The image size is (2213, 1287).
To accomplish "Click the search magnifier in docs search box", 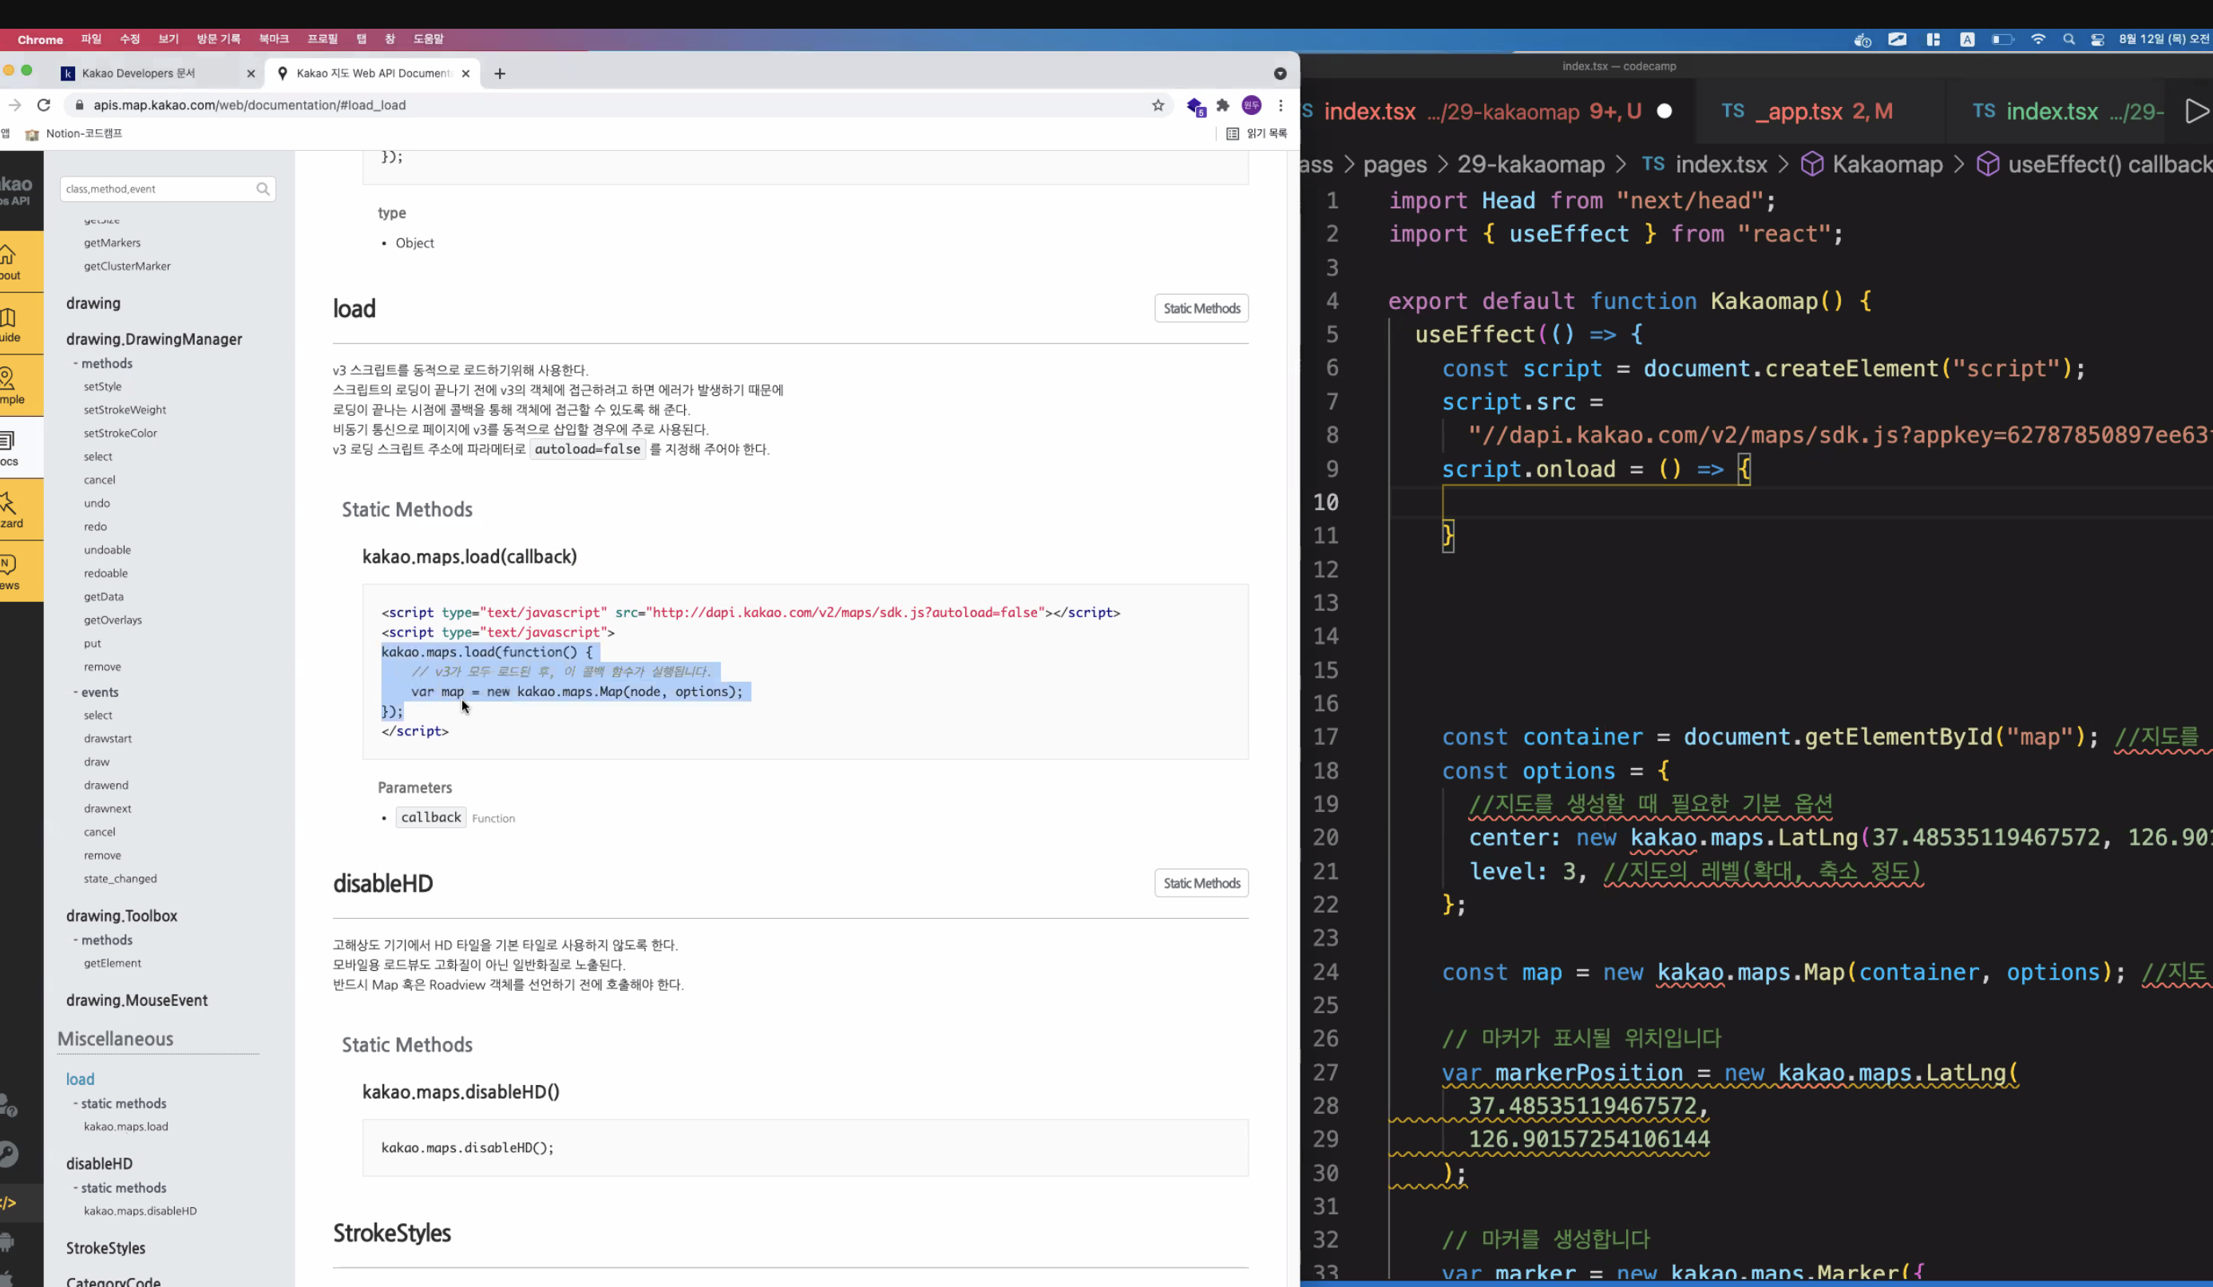I will (263, 189).
